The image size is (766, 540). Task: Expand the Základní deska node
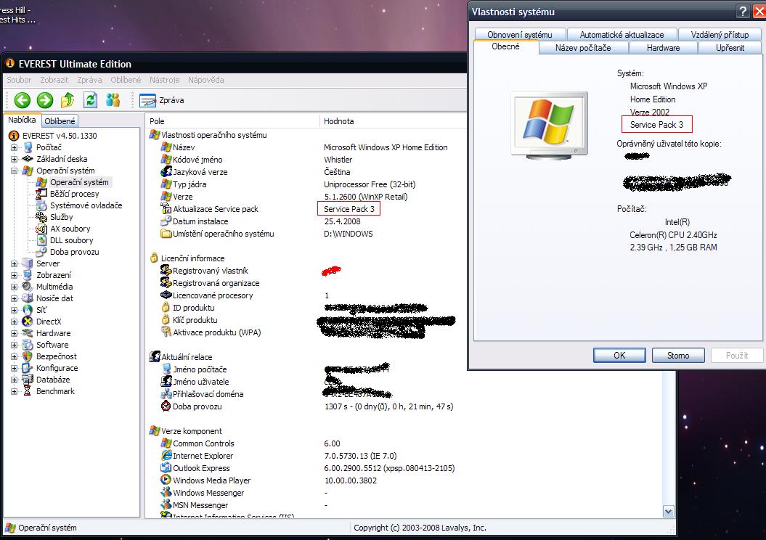coord(15,159)
